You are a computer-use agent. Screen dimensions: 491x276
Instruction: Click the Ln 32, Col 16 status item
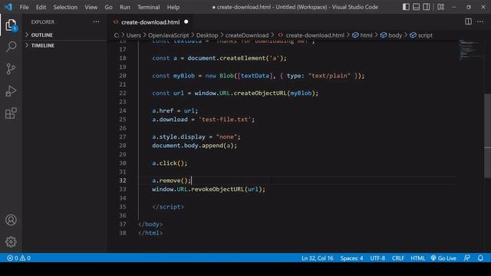pyautogui.click(x=317, y=258)
